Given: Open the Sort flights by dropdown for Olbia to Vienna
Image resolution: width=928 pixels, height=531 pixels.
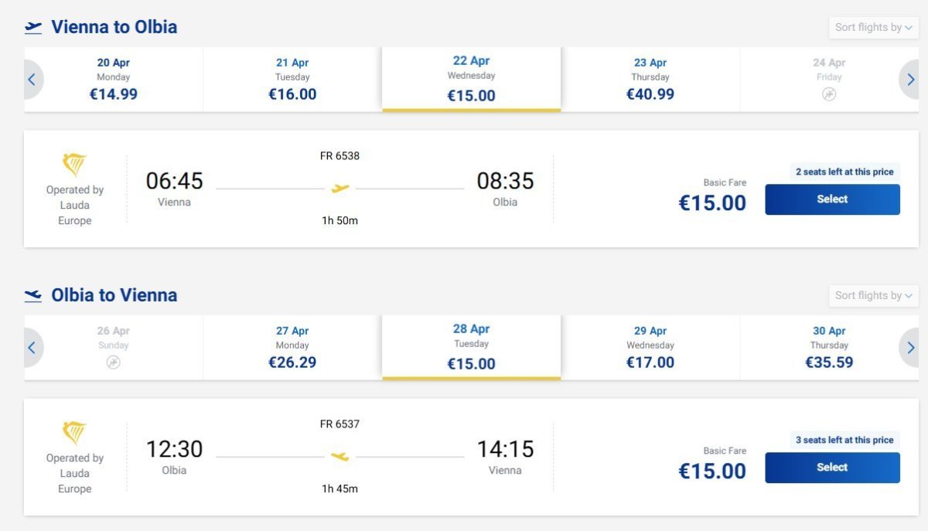Looking at the screenshot, I should (x=873, y=295).
